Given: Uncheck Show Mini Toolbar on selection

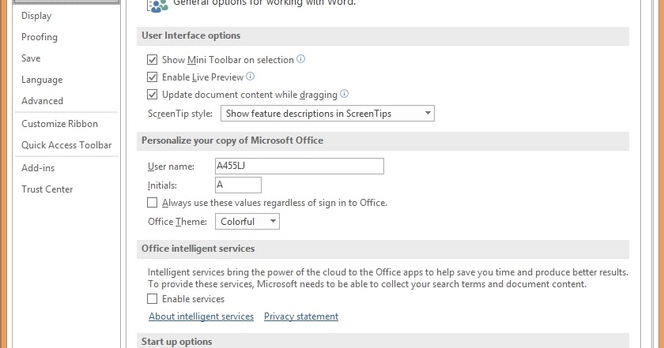Looking at the screenshot, I should 153,60.
